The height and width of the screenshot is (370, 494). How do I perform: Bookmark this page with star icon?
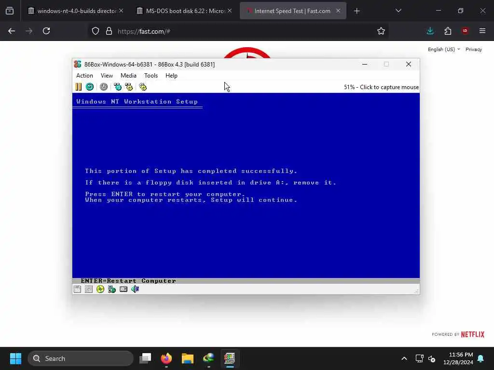pyautogui.click(x=381, y=31)
